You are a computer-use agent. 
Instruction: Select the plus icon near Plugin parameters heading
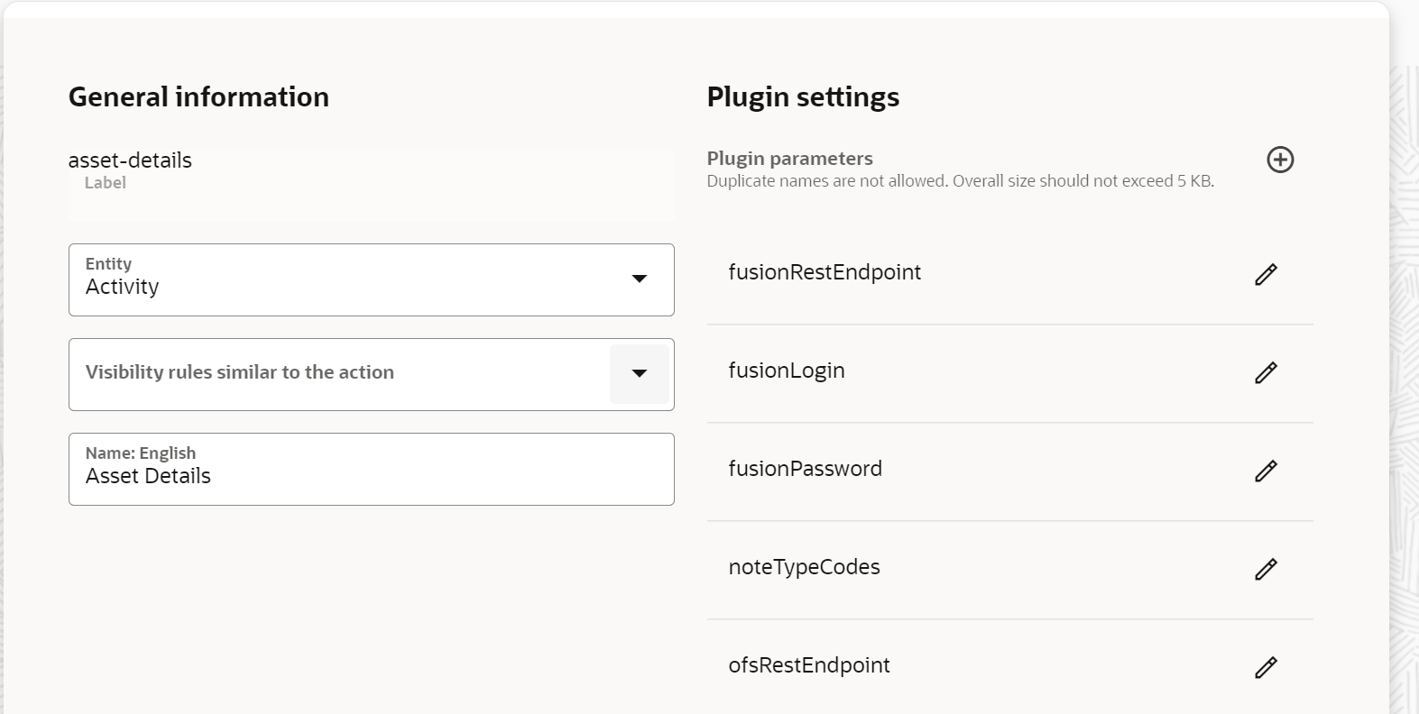(1281, 160)
